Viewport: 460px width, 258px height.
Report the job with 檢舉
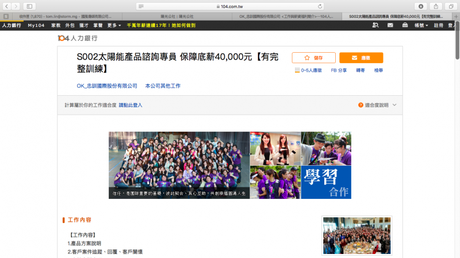(378, 70)
